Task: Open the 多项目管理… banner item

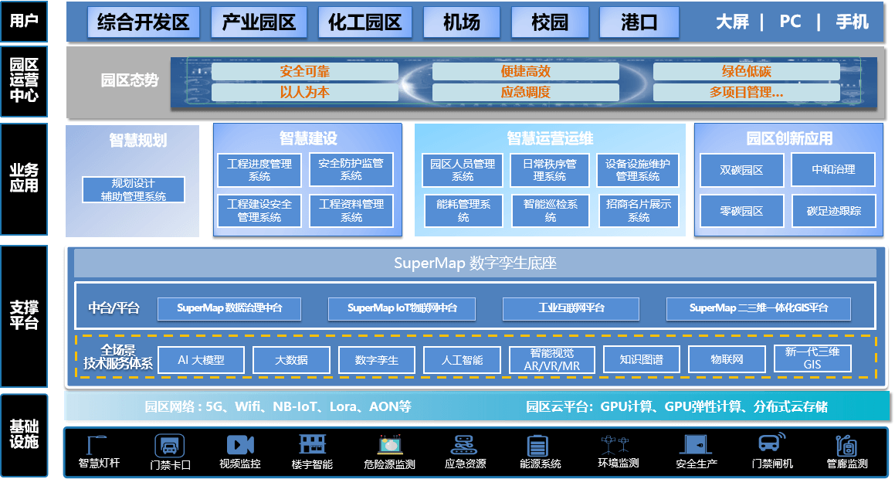Action: pyautogui.click(x=747, y=92)
